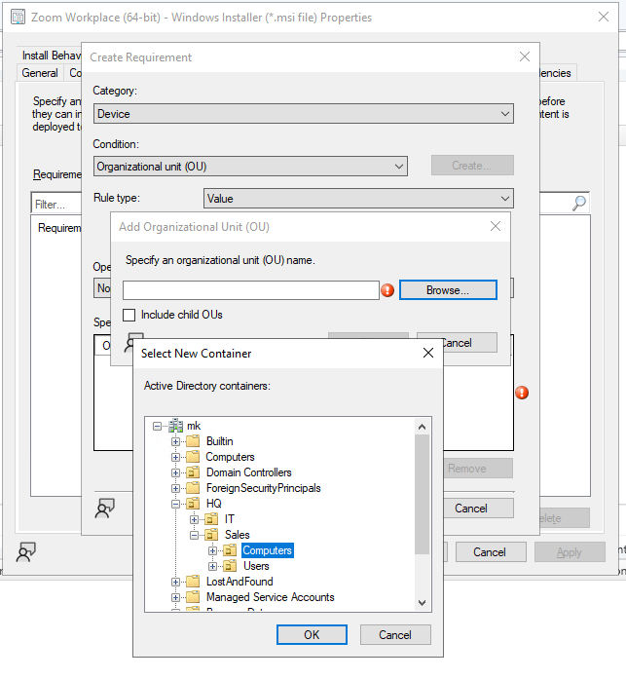Open the Condition dropdown for Organizational unit

[x=250, y=167]
